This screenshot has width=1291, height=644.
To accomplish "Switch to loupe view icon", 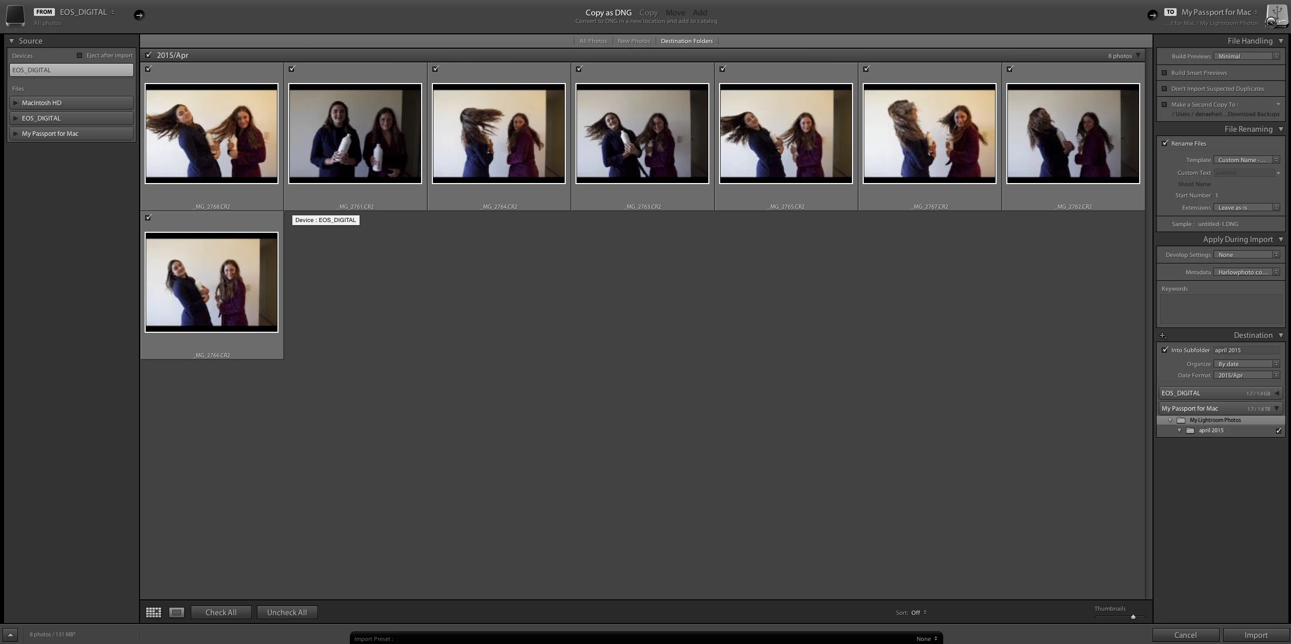I will (x=176, y=612).
